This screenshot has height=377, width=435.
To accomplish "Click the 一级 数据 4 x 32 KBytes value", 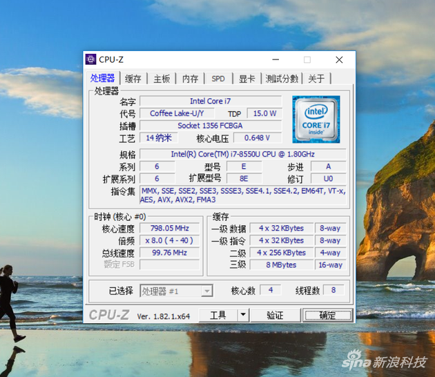I will click(281, 229).
